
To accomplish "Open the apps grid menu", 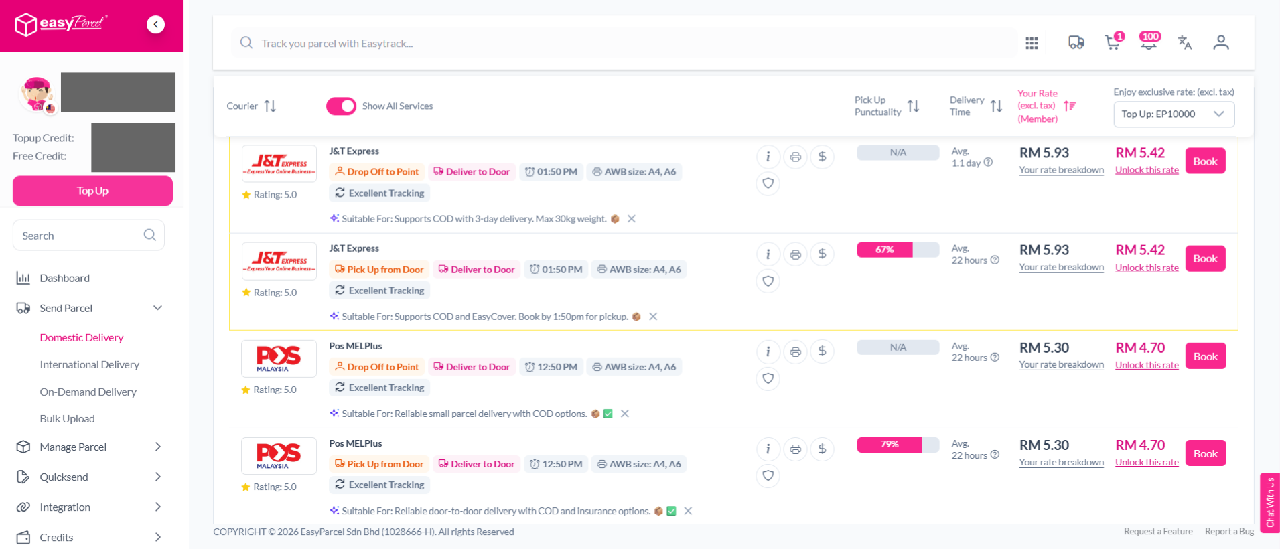I will [1032, 43].
